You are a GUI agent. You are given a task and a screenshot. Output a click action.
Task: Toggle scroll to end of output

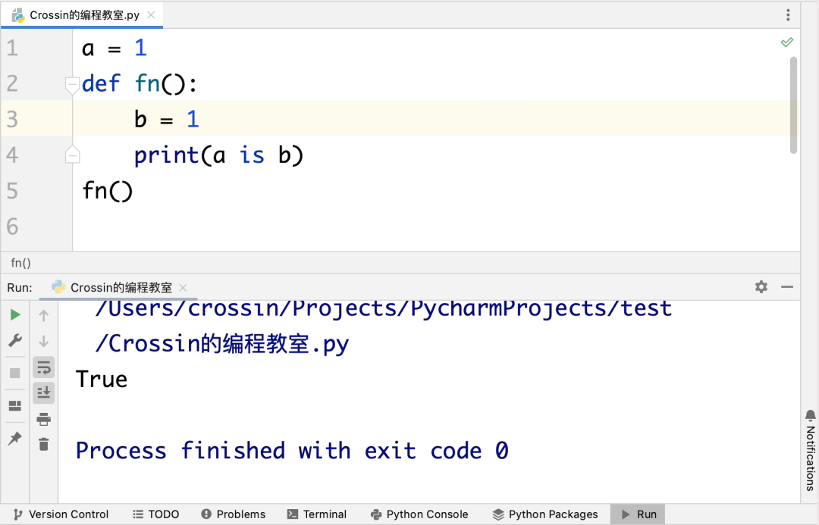44,392
